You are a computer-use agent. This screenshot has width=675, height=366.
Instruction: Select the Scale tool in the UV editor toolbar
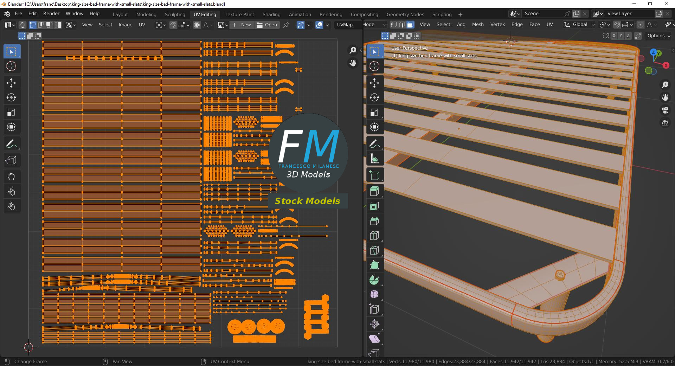pyautogui.click(x=11, y=112)
